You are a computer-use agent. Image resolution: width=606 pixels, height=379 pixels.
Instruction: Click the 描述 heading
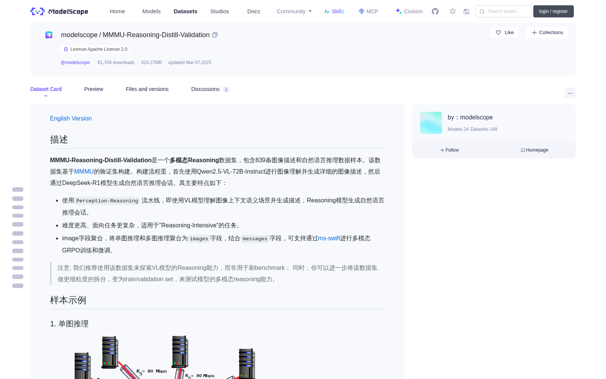pyautogui.click(x=59, y=139)
